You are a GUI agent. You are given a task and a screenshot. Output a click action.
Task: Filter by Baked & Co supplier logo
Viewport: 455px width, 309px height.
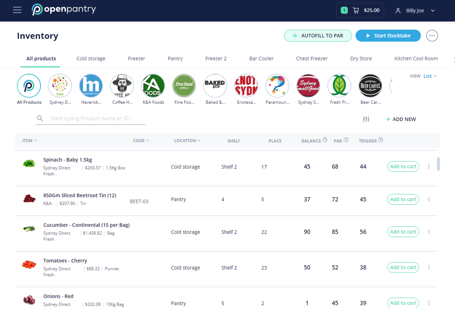(x=215, y=86)
